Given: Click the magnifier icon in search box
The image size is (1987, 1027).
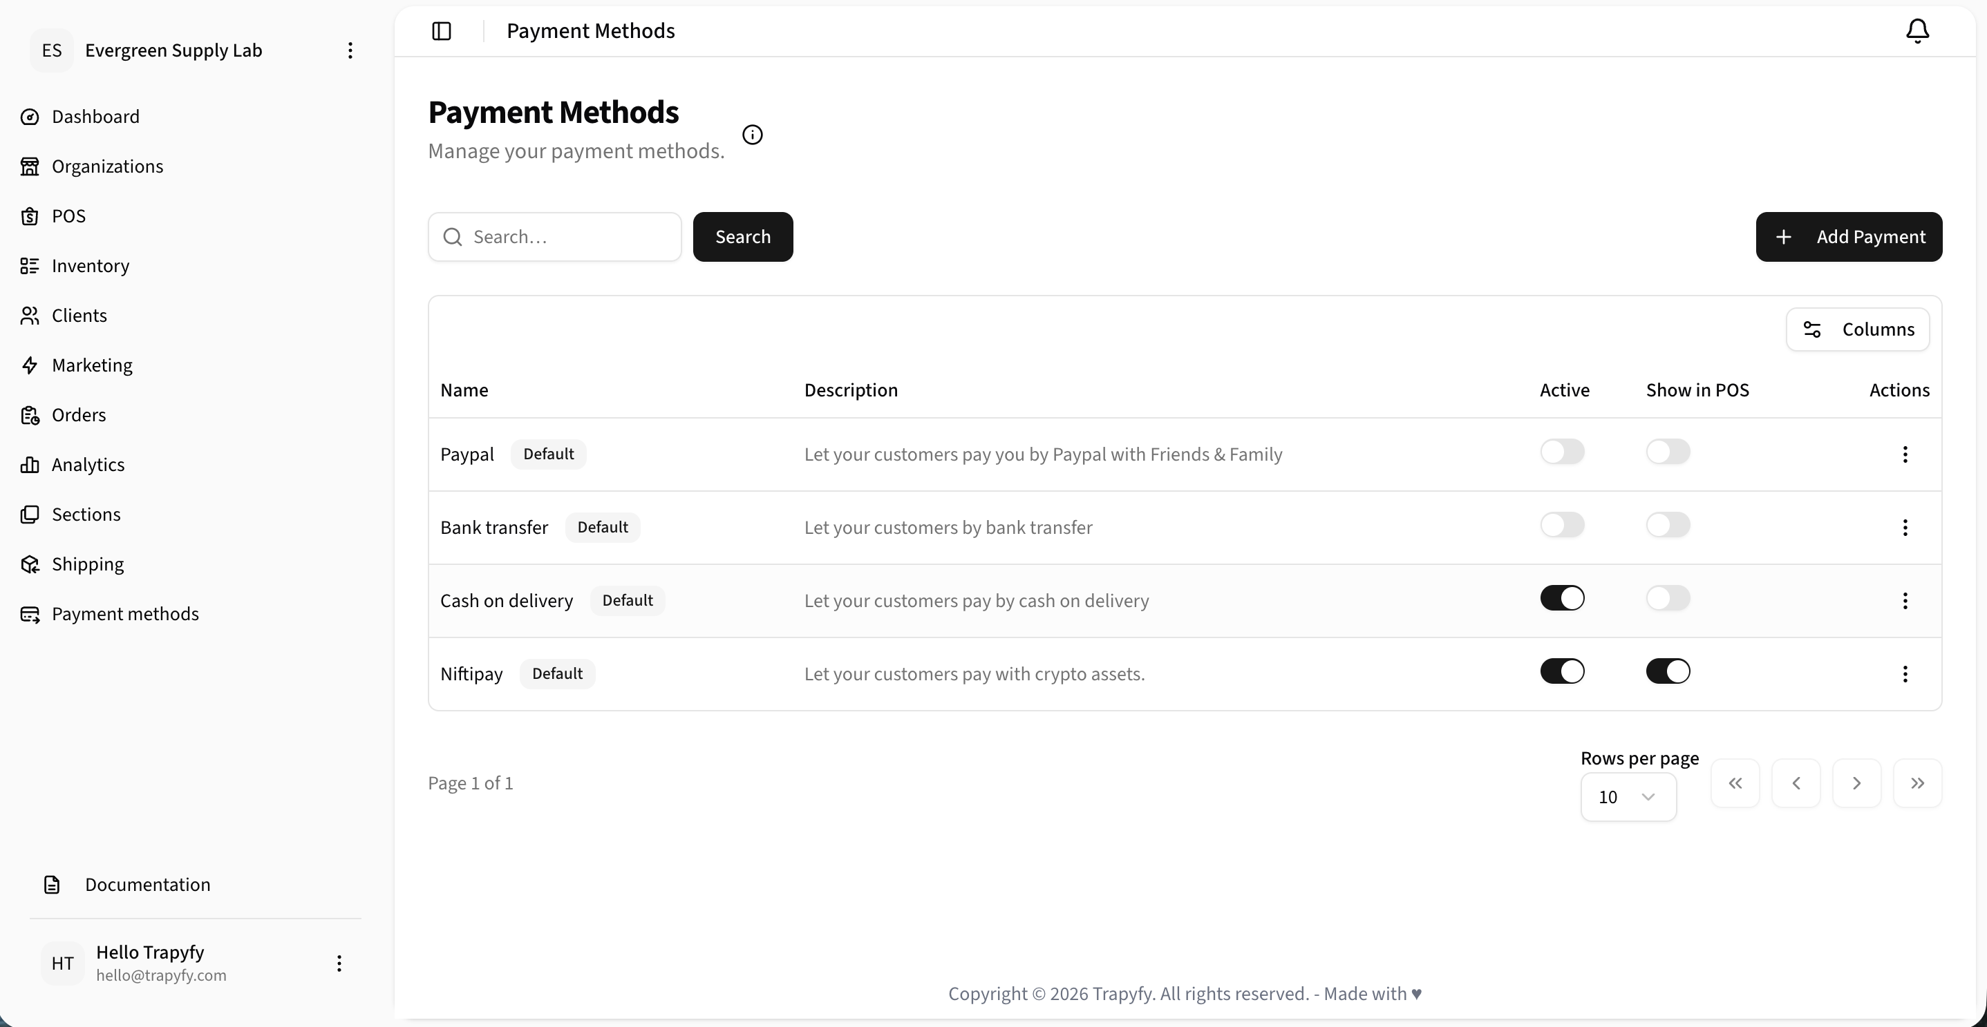Looking at the screenshot, I should [453, 238].
